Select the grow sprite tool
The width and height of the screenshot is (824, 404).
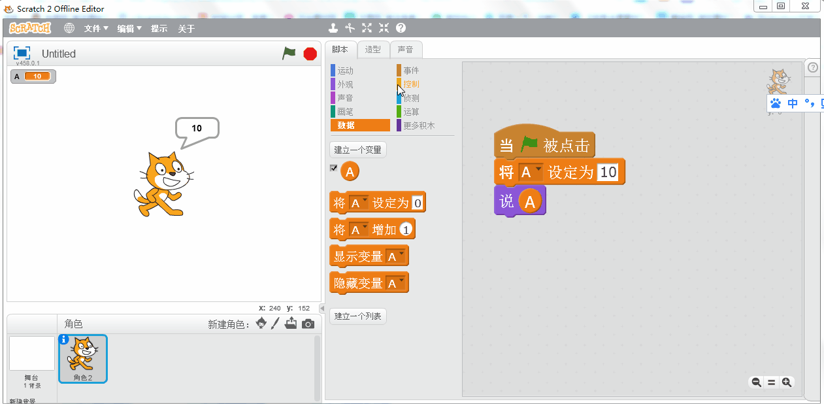367,28
